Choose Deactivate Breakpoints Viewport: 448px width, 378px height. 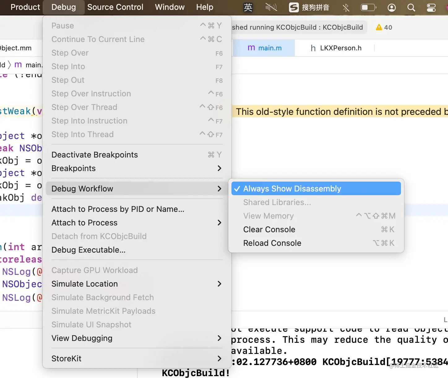[x=137, y=155]
